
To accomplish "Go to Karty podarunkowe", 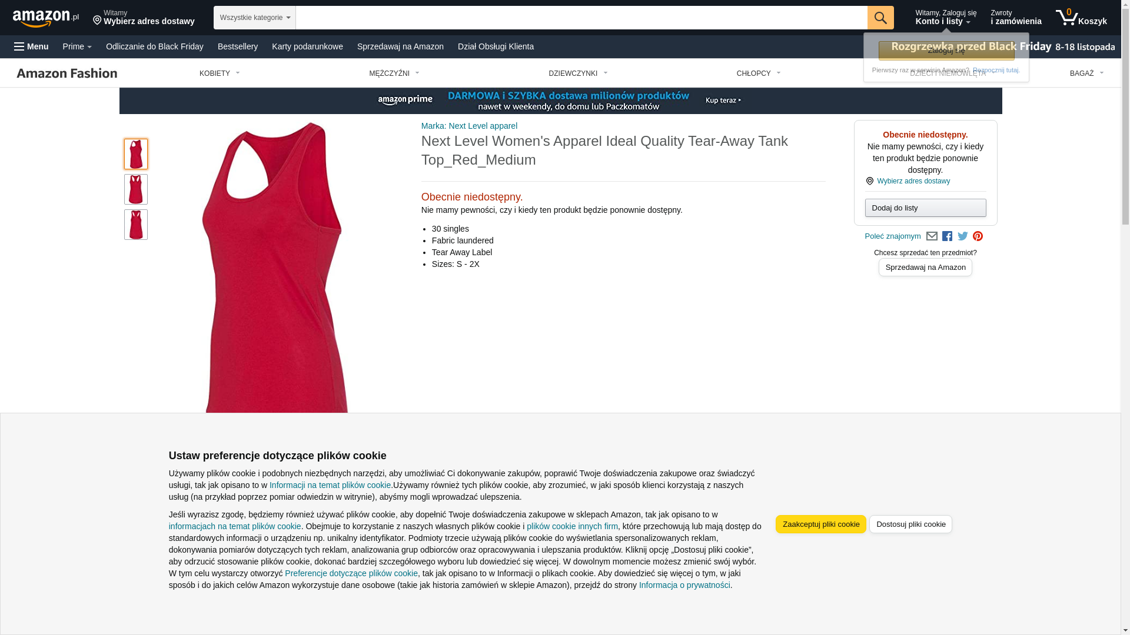I will tap(307, 46).
